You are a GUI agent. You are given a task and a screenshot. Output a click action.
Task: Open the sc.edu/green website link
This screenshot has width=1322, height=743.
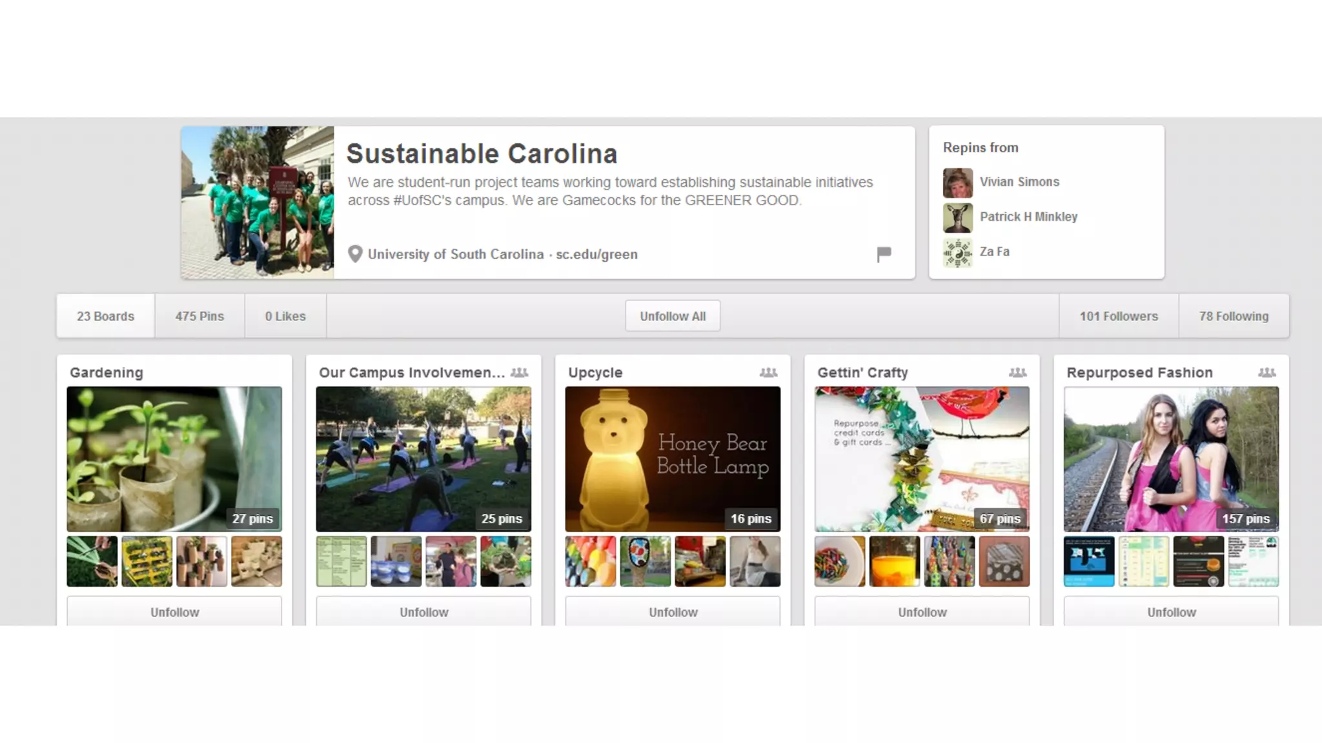click(x=596, y=254)
